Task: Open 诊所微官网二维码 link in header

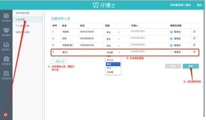Action: [181, 5]
